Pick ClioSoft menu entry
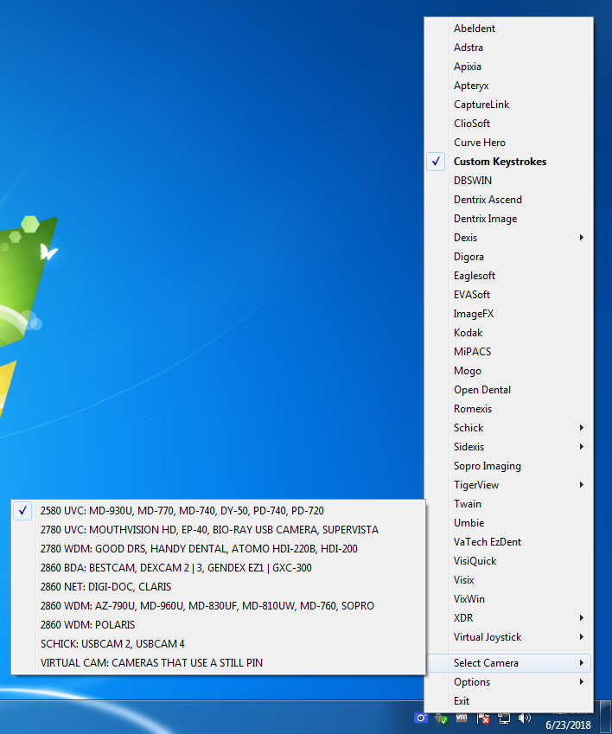The image size is (612, 734). [x=508, y=124]
